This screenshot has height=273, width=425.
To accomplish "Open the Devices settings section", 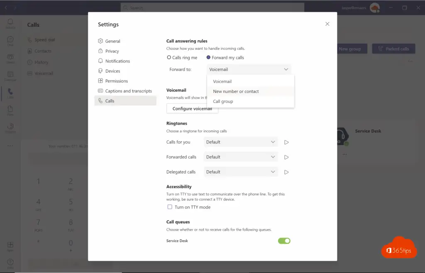I will 112,71.
